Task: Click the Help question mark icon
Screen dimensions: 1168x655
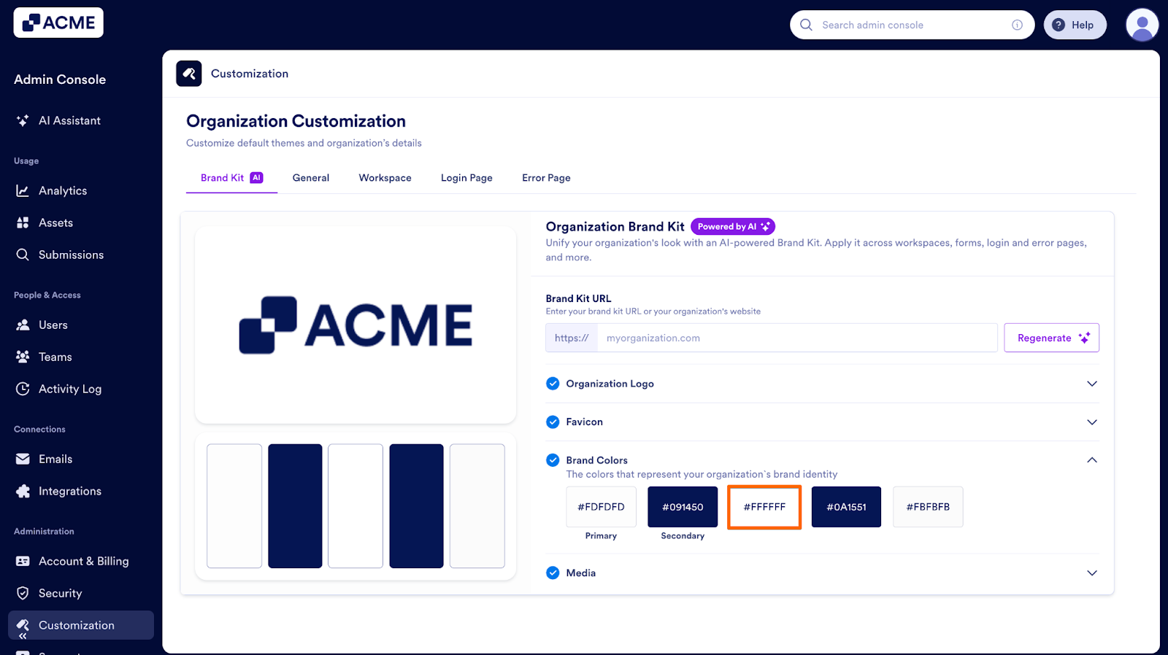Action: (1058, 25)
